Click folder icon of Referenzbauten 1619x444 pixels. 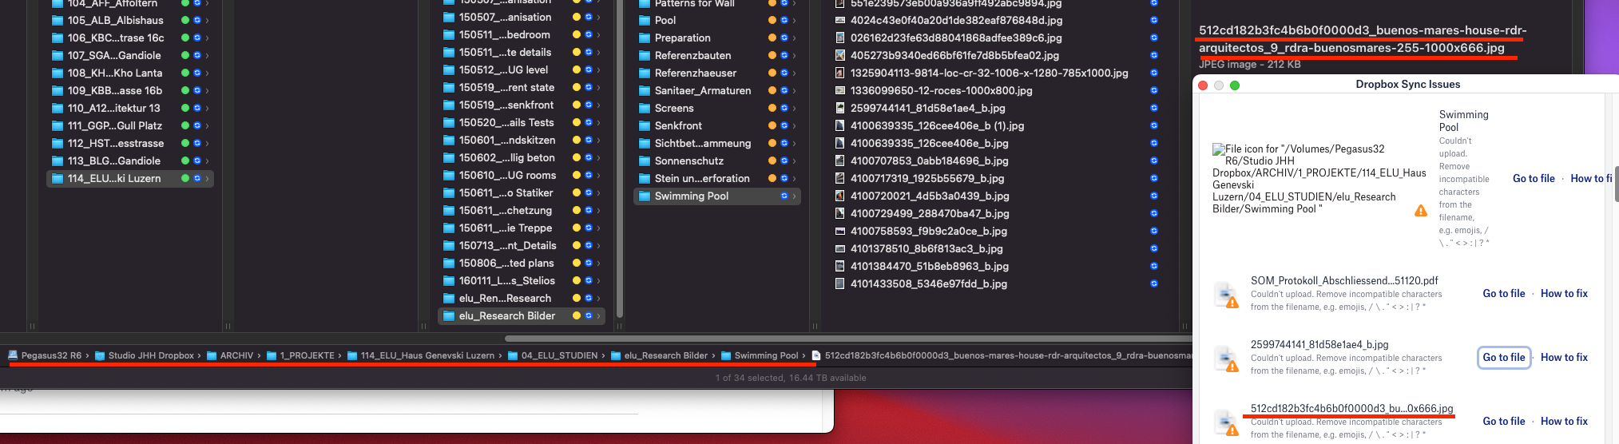[645, 55]
